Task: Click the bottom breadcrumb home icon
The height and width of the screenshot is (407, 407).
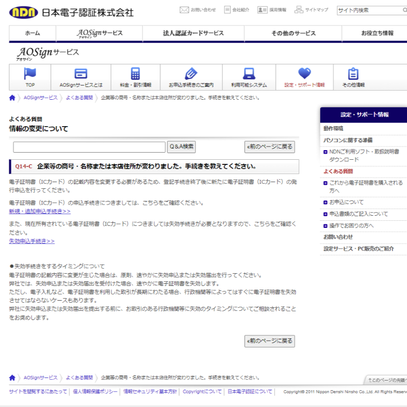Action: (x=12, y=377)
